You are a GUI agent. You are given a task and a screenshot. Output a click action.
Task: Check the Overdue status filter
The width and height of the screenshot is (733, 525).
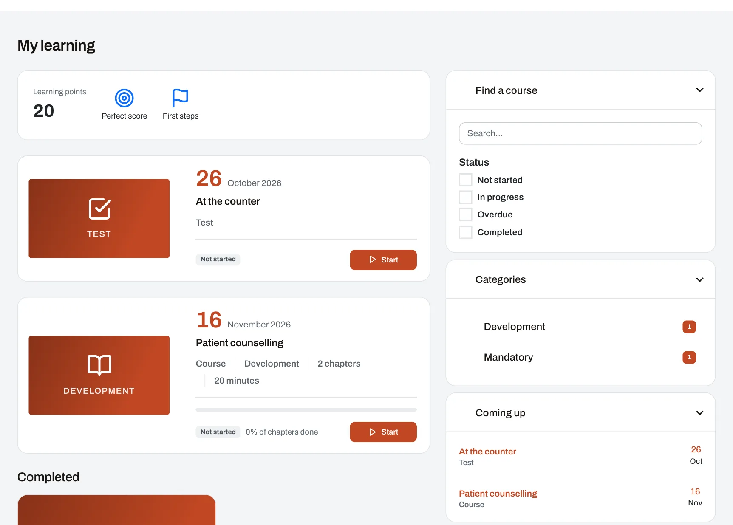coord(466,215)
